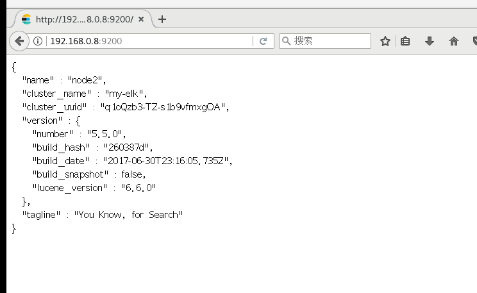Reload the current page
The image size is (477, 293).
point(263,41)
